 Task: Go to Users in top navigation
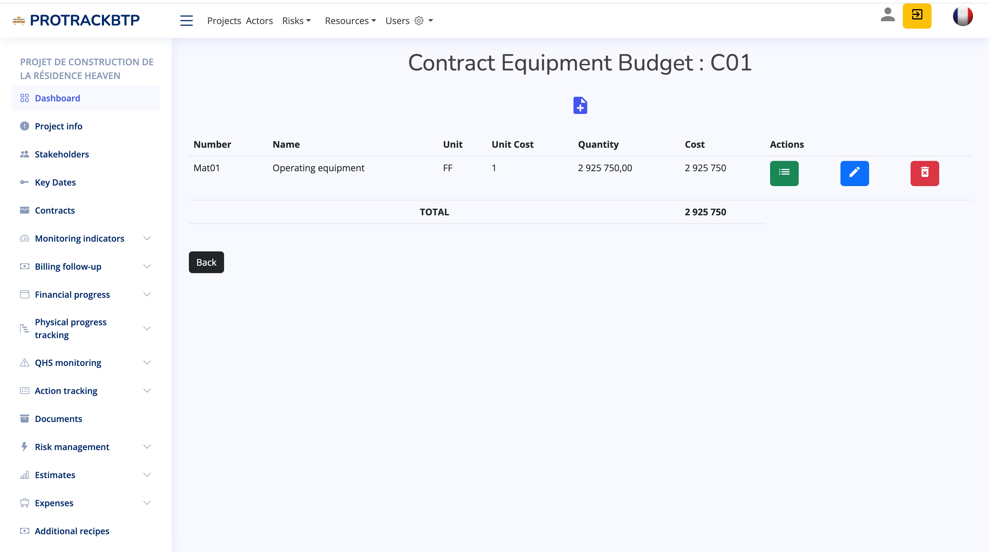click(x=397, y=21)
